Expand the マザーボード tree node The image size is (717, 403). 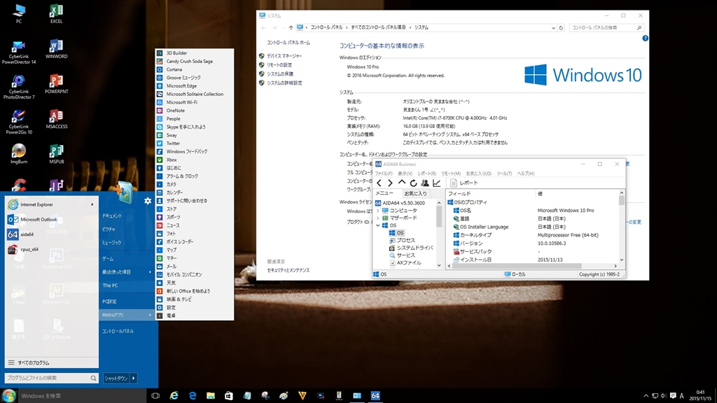point(378,218)
